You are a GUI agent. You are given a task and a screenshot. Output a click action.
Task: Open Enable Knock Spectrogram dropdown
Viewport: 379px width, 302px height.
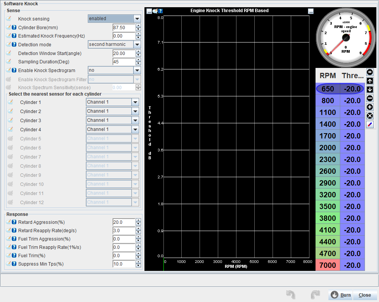[x=137, y=70]
